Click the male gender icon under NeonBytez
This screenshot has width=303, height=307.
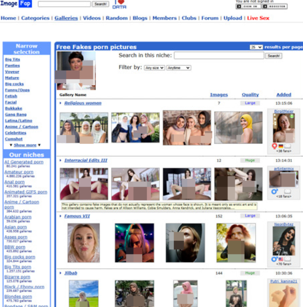[274, 259]
